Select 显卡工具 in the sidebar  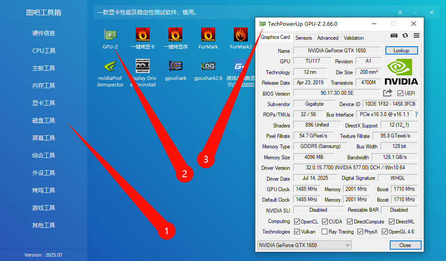tap(44, 103)
